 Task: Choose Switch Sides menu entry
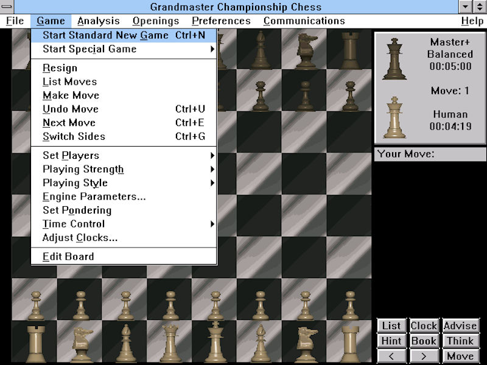[124, 136]
